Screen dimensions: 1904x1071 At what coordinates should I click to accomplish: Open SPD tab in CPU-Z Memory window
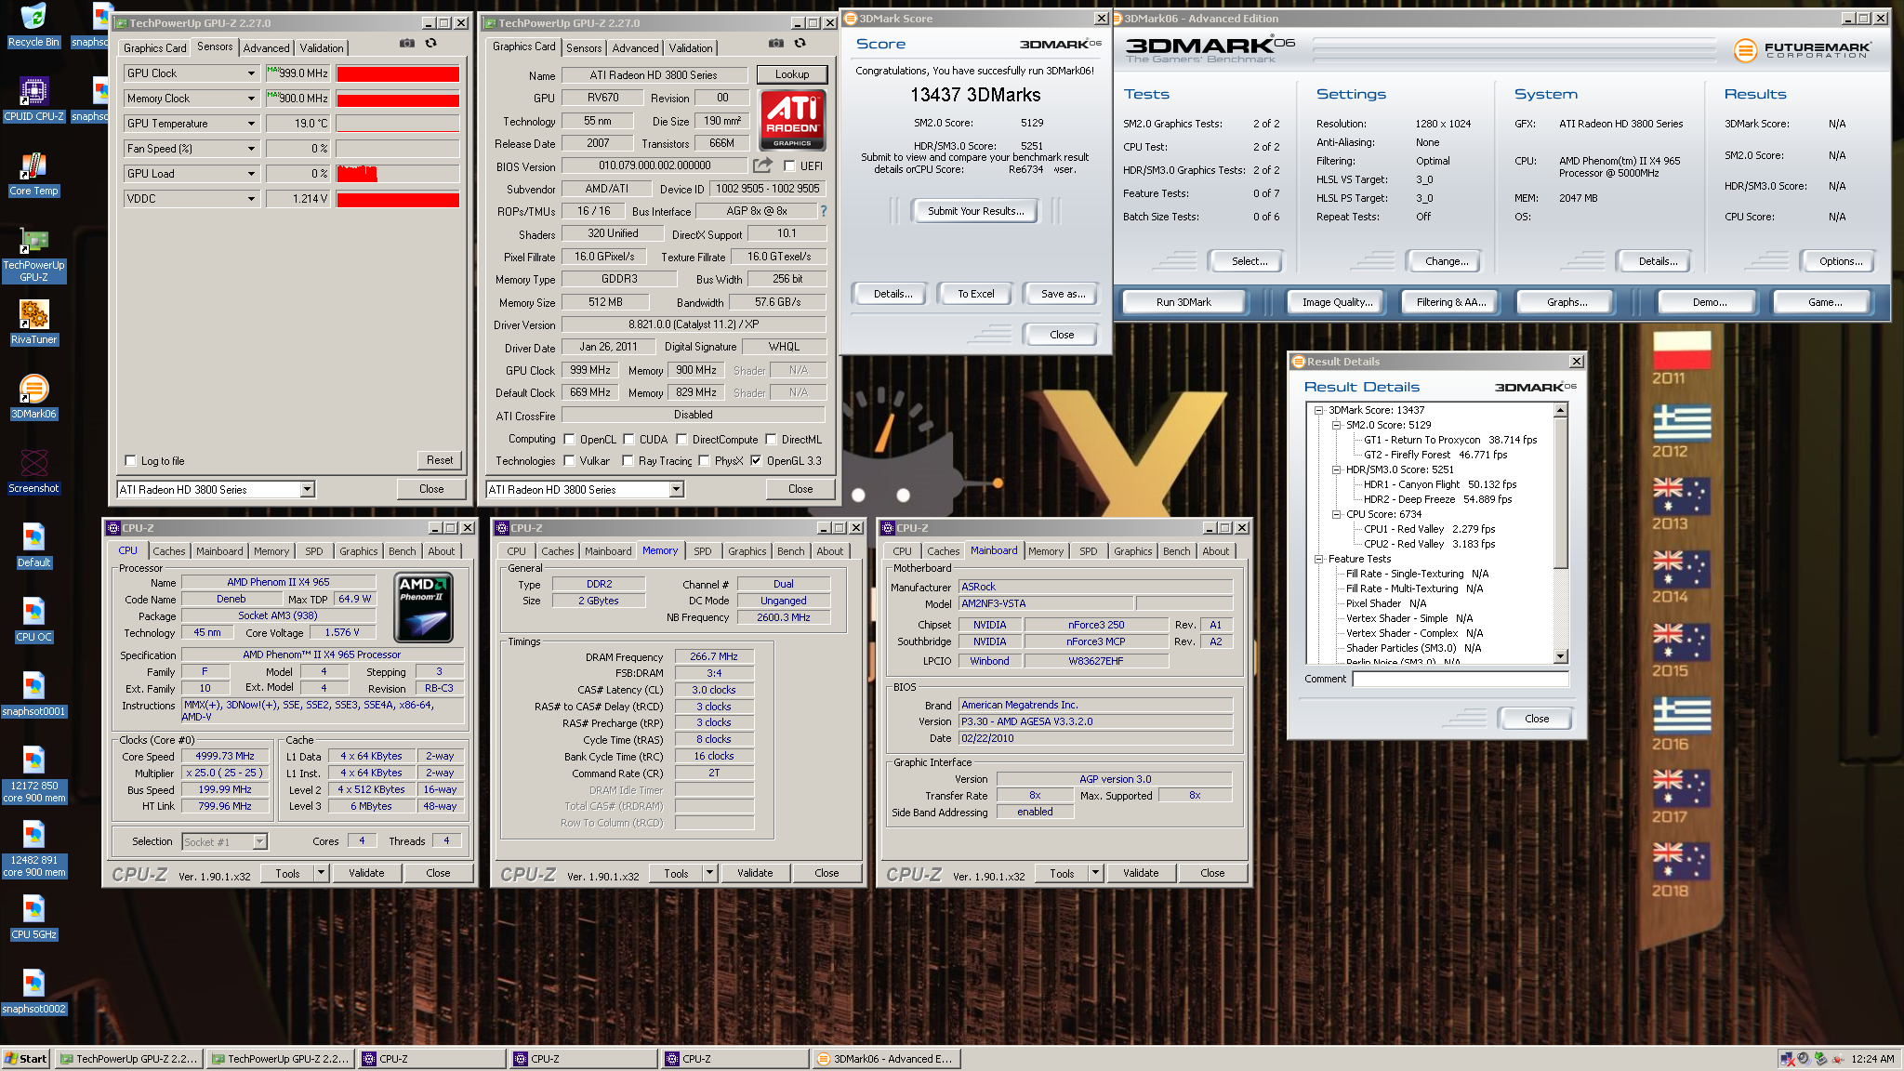pos(703,551)
